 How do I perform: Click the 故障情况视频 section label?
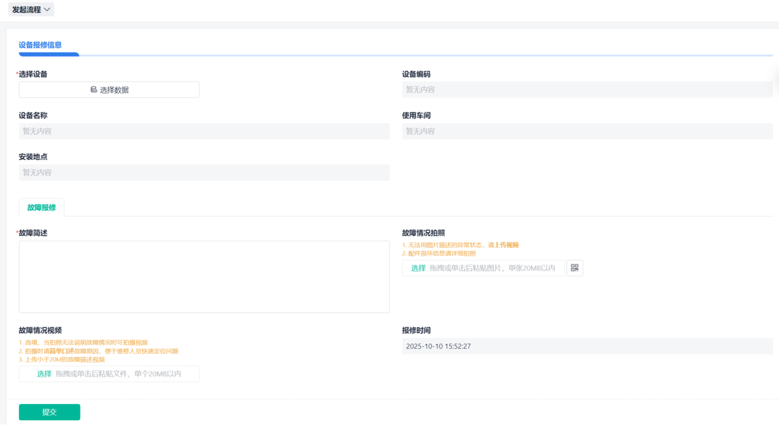(x=40, y=330)
